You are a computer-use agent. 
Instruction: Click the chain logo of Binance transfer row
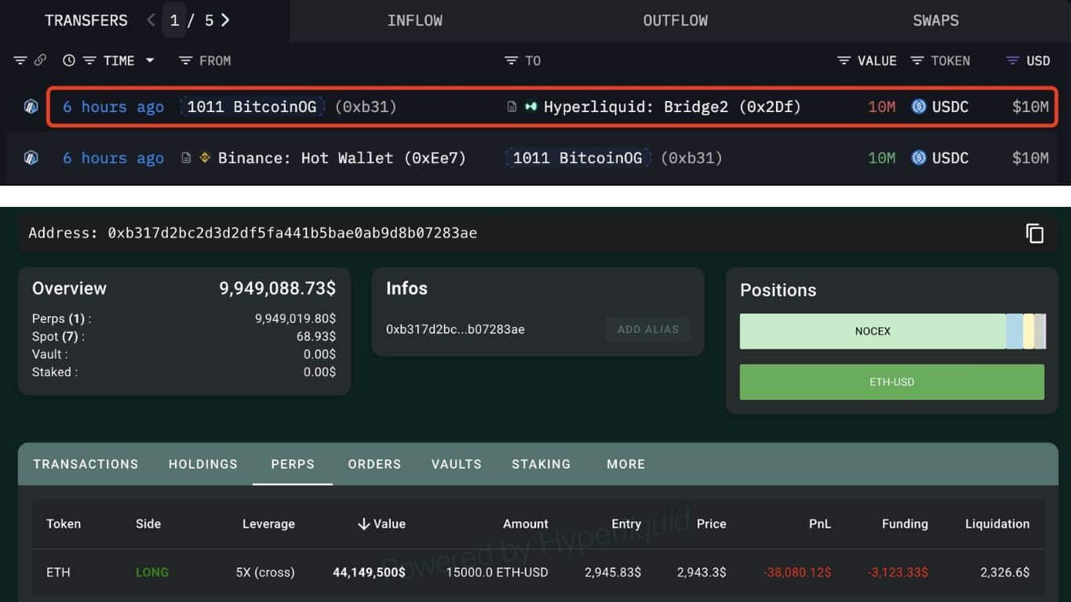[31, 158]
